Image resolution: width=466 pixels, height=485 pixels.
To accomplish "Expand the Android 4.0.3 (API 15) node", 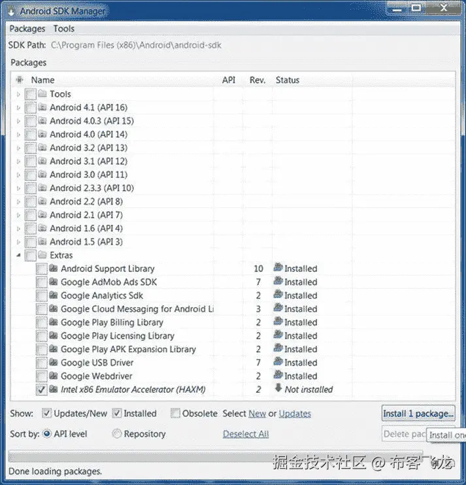I will click(x=18, y=121).
